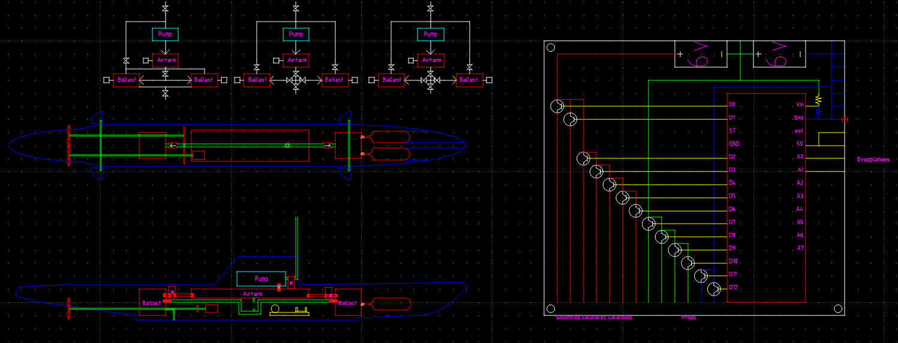The image size is (898, 343).
Task: Click the left 6V battery symbol
Action: (701, 55)
